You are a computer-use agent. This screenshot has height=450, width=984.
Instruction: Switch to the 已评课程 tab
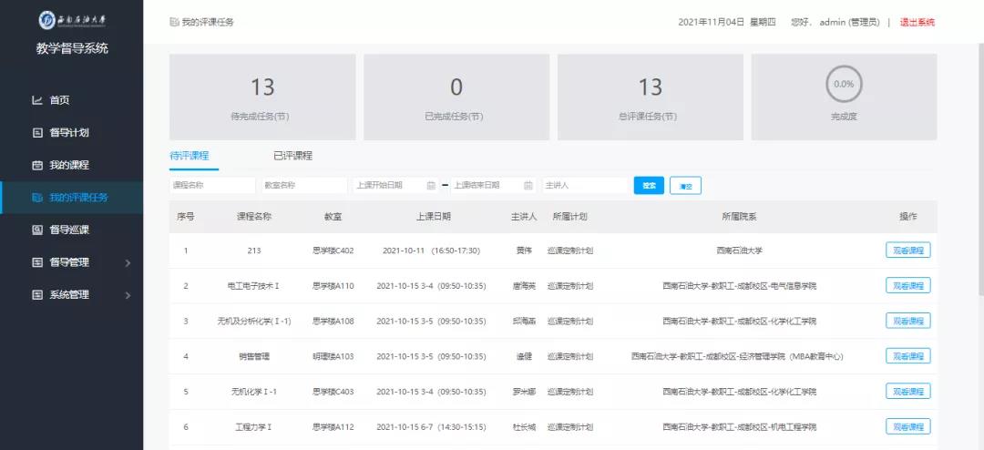[x=292, y=156]
